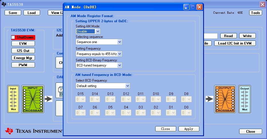Minimize the AM Mode dialog

[x=186, y=7]
